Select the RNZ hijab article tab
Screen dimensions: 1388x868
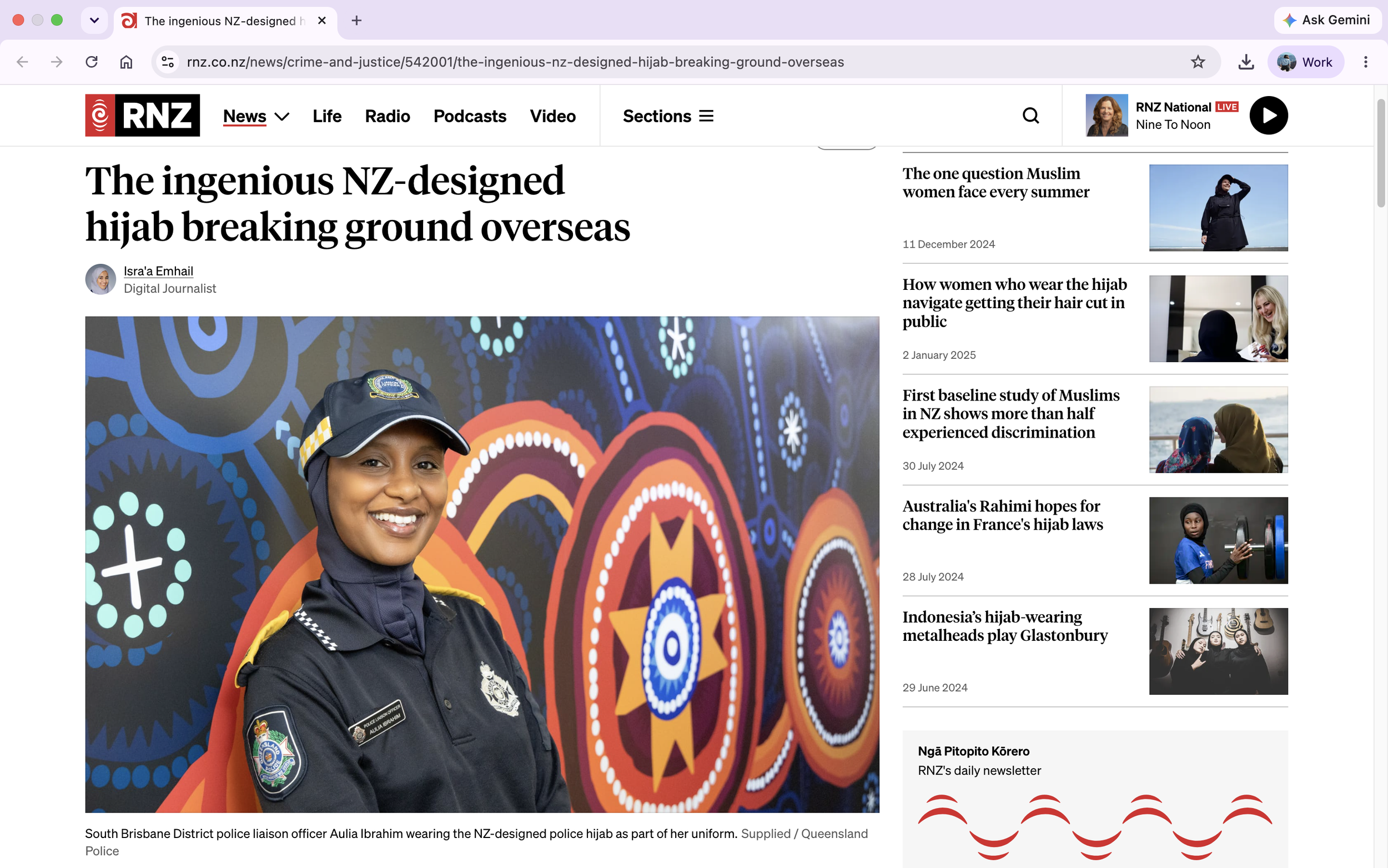coord(225,21)
